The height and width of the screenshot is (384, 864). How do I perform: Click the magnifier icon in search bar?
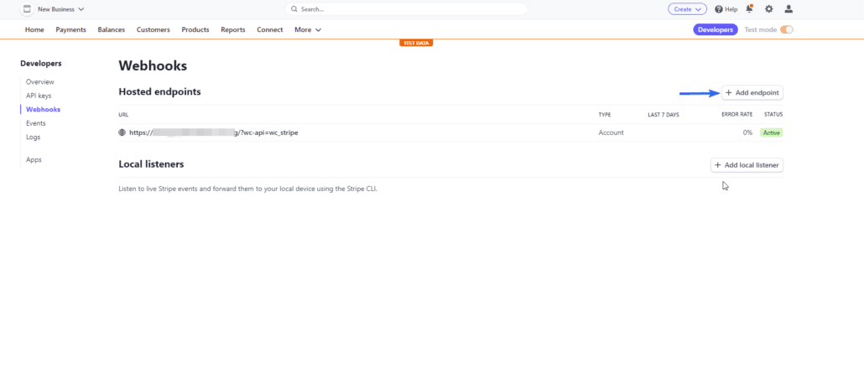[294, 9]
